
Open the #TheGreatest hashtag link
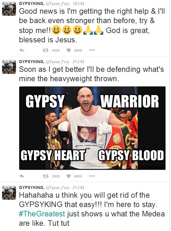coord(42,214)
